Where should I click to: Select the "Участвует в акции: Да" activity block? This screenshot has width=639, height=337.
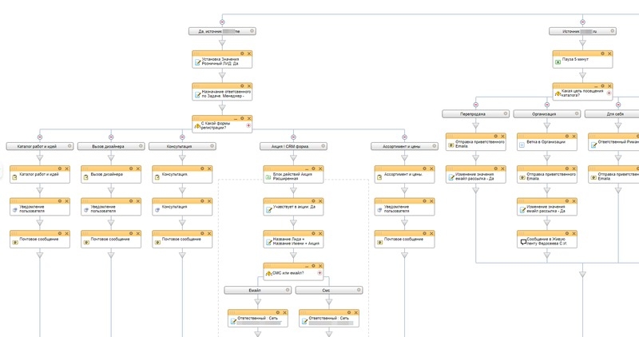click(x=294, y=207)
